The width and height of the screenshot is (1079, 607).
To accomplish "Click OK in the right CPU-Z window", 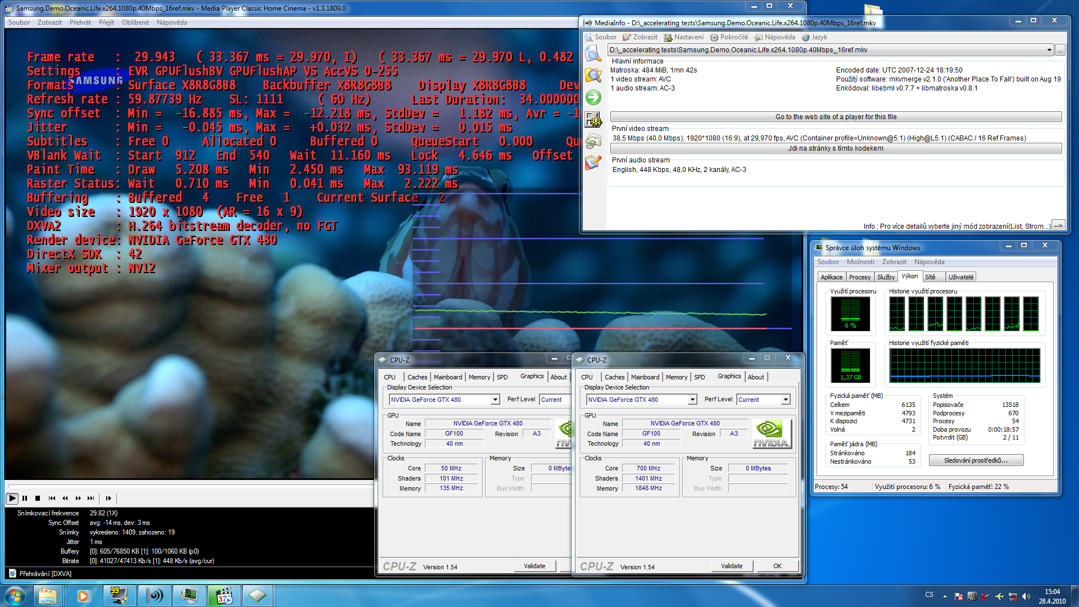I will click(777, 566).
